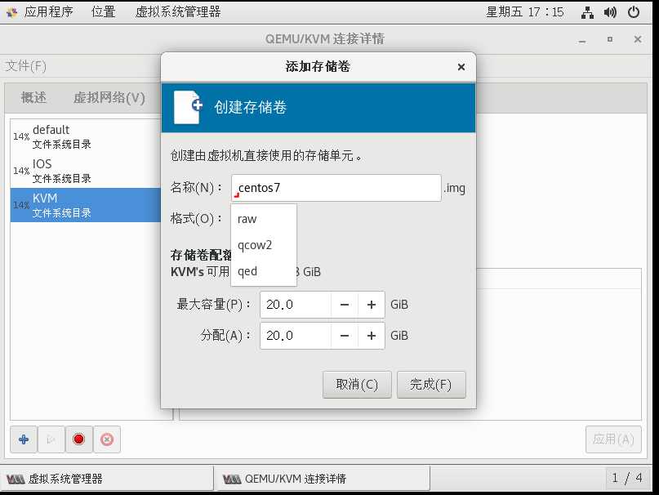Click the new volume document icon

[x=188, y=107]
